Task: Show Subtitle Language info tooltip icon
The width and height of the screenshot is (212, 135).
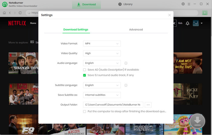Action: tap(126, 85)
